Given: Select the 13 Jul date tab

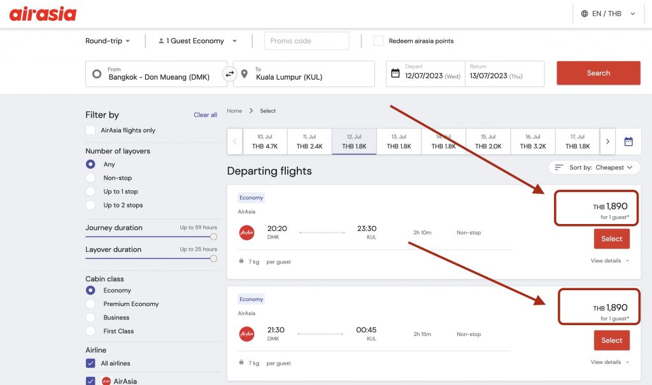Looking at the screenshot, I should click(399, 142).
